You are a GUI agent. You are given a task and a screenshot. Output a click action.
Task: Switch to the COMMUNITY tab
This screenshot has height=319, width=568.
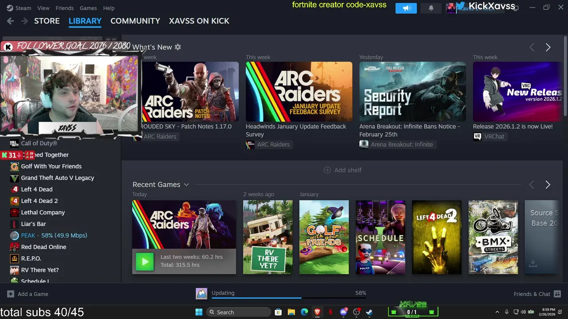tap(135, 21)
